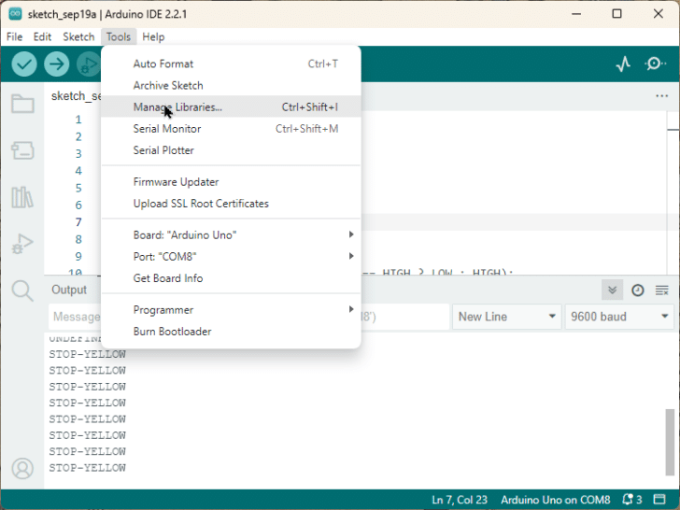Viewport: 680px width, 510px height.
Task: Toggle timestamp clock in the output panel
Action: 638,290
